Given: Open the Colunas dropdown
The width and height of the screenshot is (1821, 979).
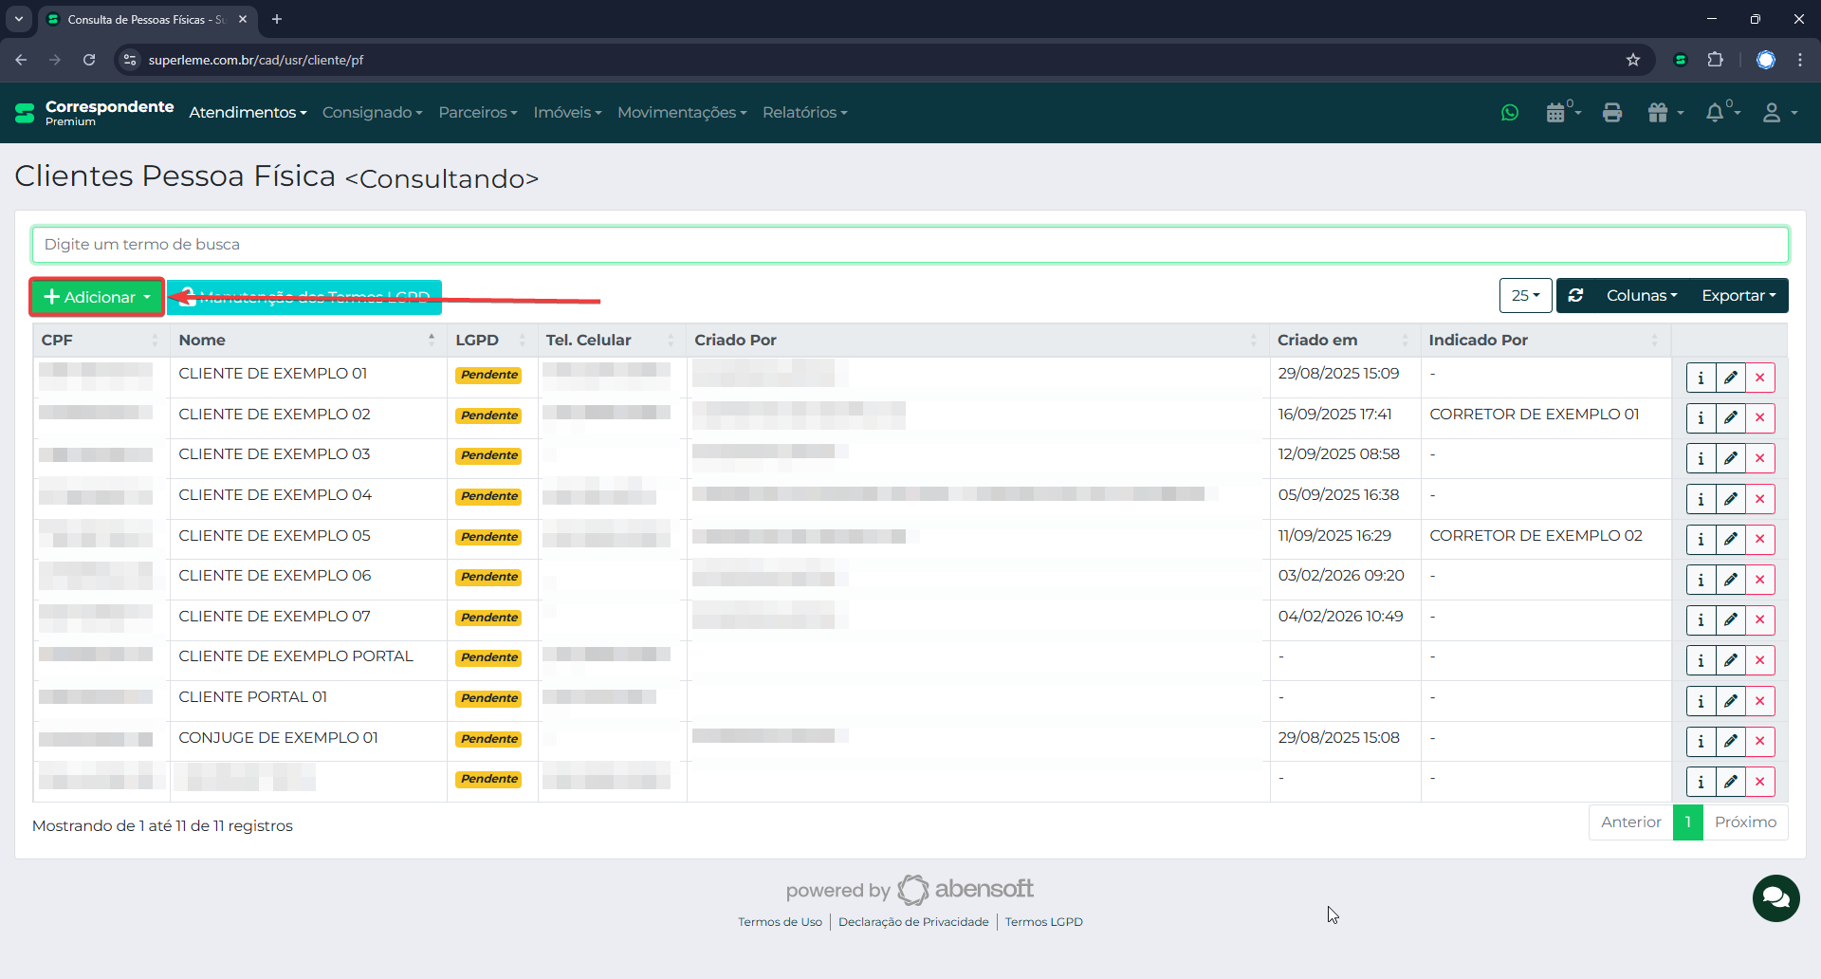Looking at the screenshot, I should point(1641,296).
